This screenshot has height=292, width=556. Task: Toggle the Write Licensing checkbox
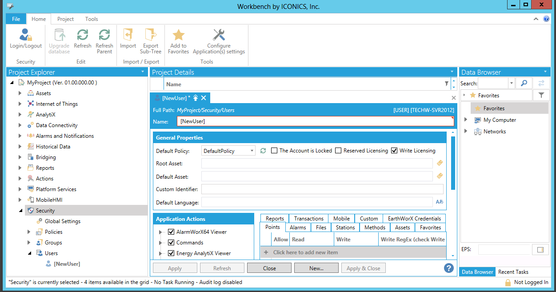pos(394,151)
